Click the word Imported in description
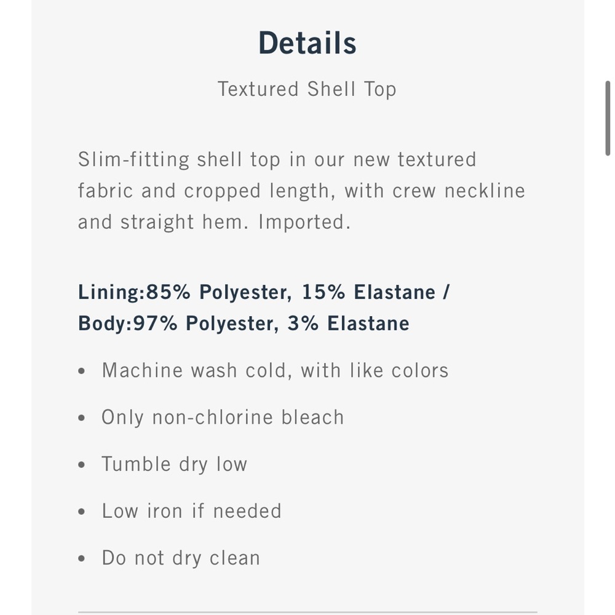This screenshot has width=615, height=615. point(304,222)
